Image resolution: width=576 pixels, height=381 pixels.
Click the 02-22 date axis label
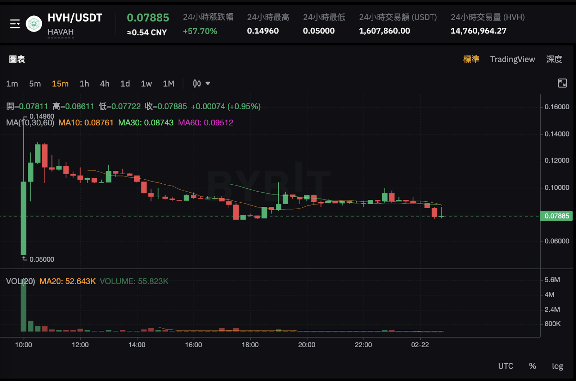point(420,345)
